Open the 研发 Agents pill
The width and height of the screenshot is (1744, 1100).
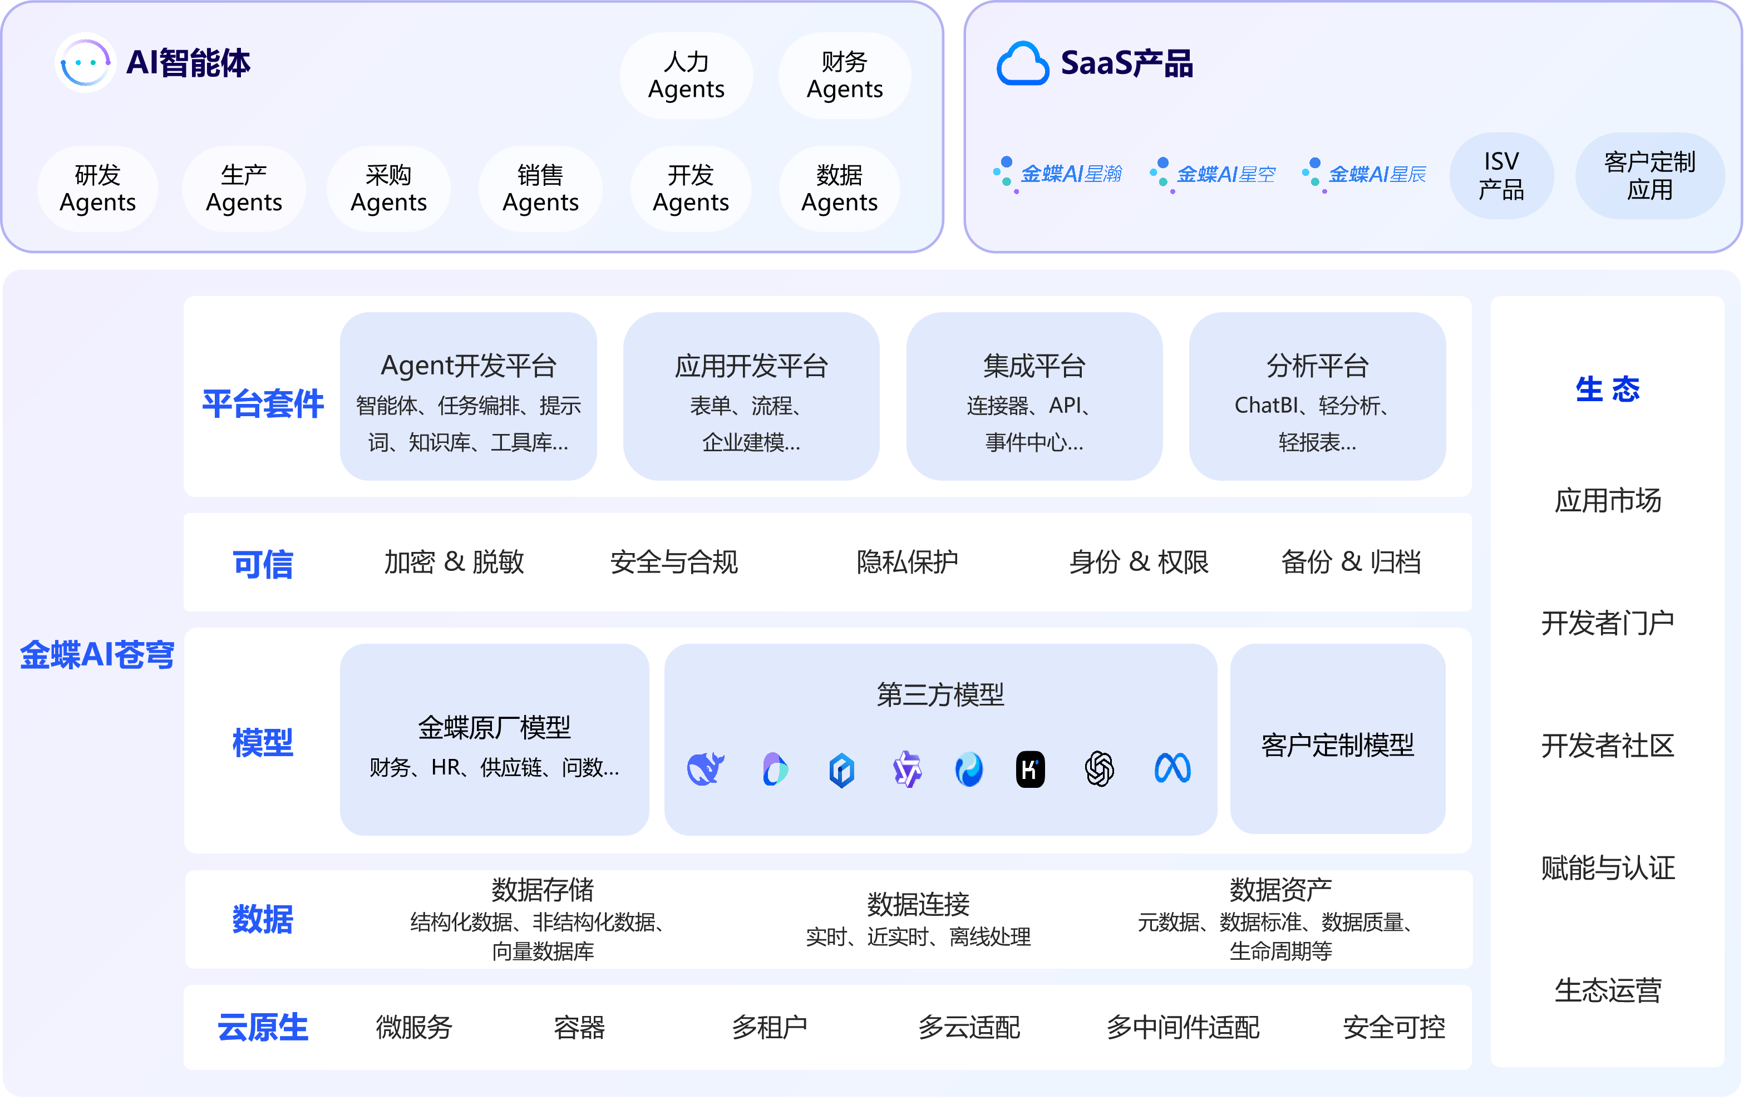click(98, 188)
